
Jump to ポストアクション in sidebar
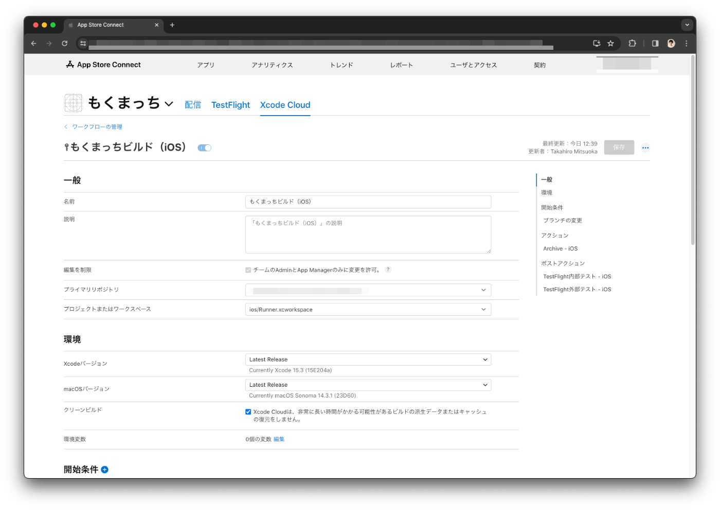563,263
